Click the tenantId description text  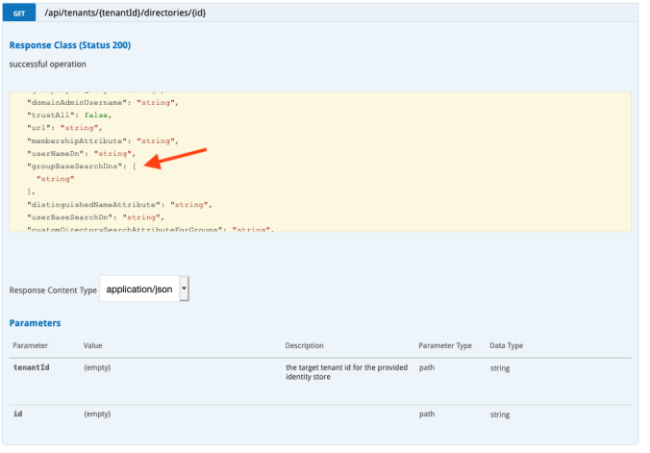pyautogui.click(x=346, y=372)
